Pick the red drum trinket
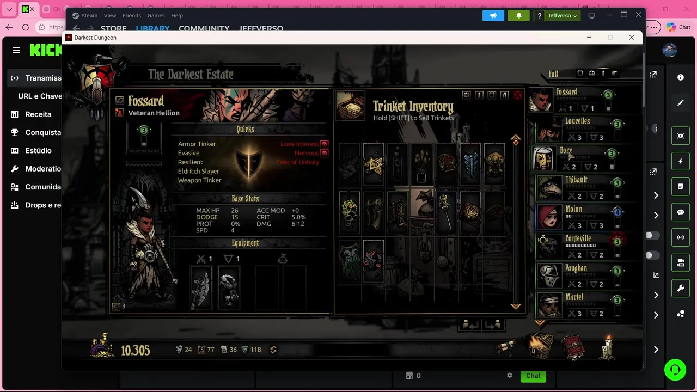 tap(446, 164)
